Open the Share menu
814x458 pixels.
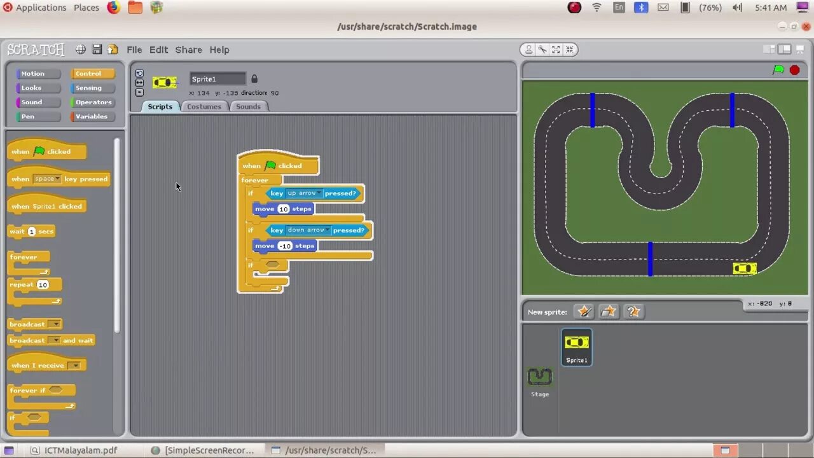pyautogui.click(x=189, y=50)
